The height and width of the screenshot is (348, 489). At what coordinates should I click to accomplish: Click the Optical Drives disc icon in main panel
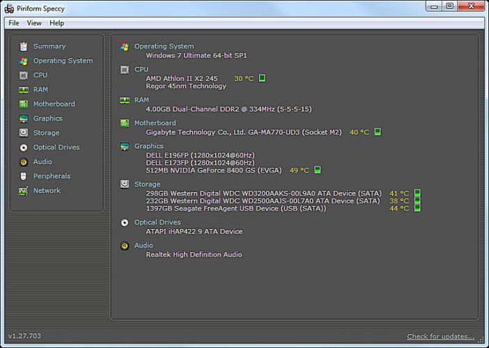(125, 223)
